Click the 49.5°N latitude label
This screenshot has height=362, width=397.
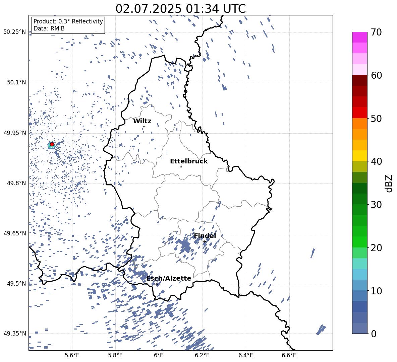click(x=16, y=284)
